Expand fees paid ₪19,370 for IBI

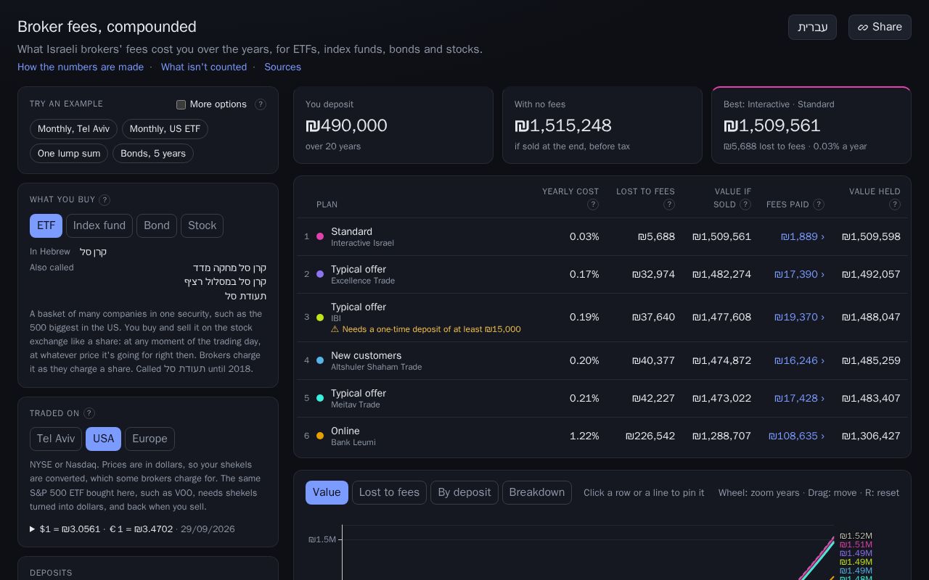pos(799,317)
